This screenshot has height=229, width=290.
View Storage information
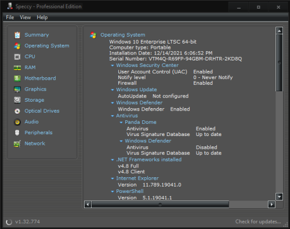pyautogui.click(x=34, y=100)
